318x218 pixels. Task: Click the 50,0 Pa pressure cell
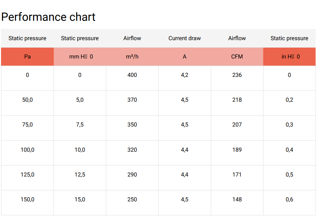click(28, 103)
